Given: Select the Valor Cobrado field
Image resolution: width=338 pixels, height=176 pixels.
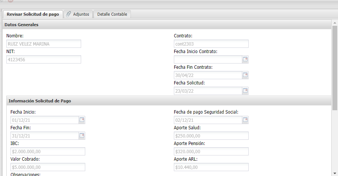Looking at the screenshot, I should pos(48,167).
